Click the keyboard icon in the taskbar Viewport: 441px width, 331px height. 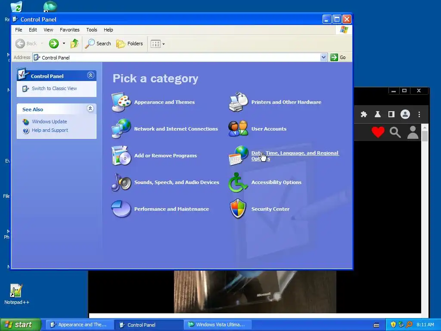(376, 325)
